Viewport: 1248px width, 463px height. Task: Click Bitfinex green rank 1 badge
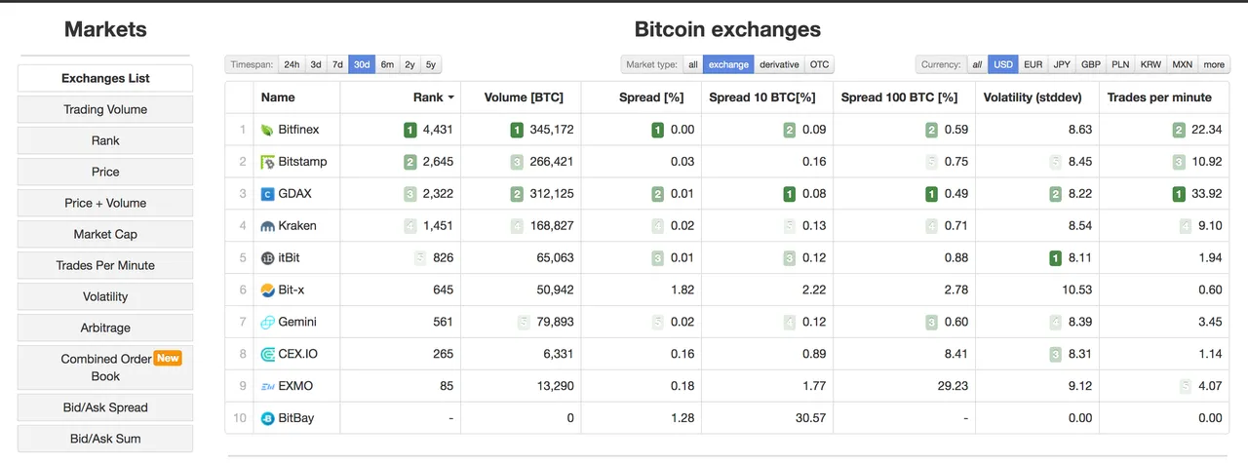(x=410, y=130)
